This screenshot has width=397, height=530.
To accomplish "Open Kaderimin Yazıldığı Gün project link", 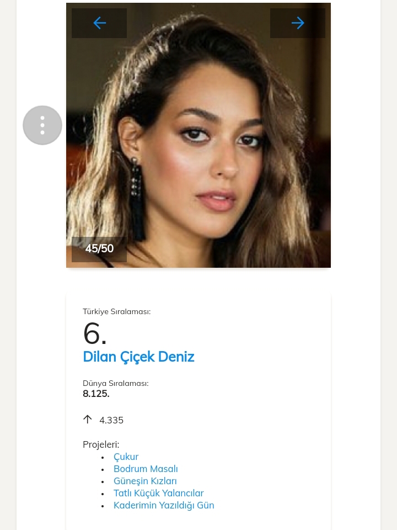I will (164, 506).
